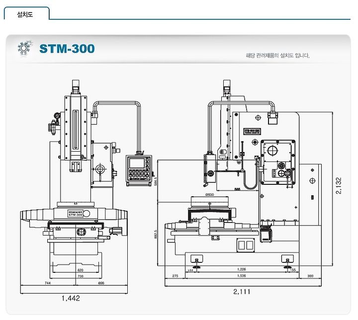Click the 882.5 vertical dimension label

tap(156, 234)
